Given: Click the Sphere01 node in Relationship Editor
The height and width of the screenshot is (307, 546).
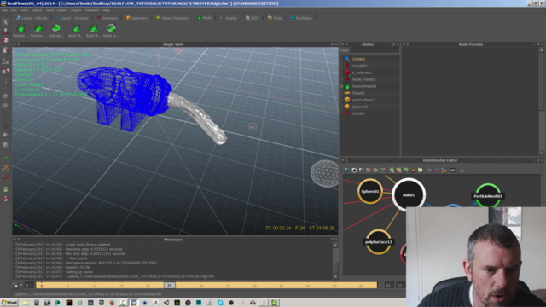Looking at the screenshot, I should point(369,191).
